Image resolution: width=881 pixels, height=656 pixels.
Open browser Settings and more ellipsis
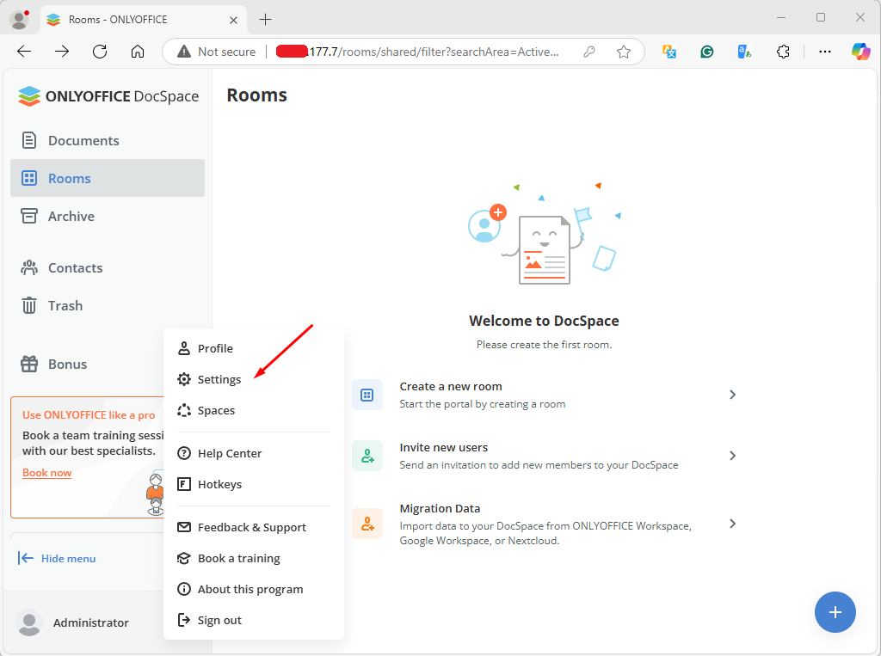(x=825, y=52)
